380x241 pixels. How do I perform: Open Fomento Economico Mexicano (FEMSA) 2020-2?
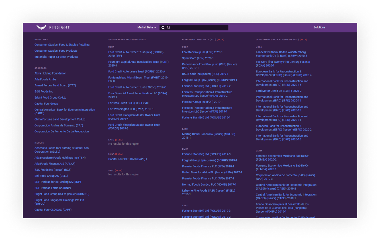coord(282,158)
